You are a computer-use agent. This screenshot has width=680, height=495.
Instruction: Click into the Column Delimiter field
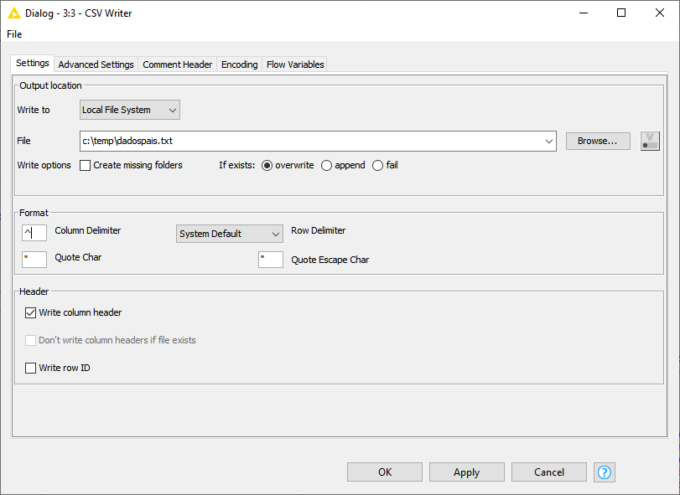(34, 233)
